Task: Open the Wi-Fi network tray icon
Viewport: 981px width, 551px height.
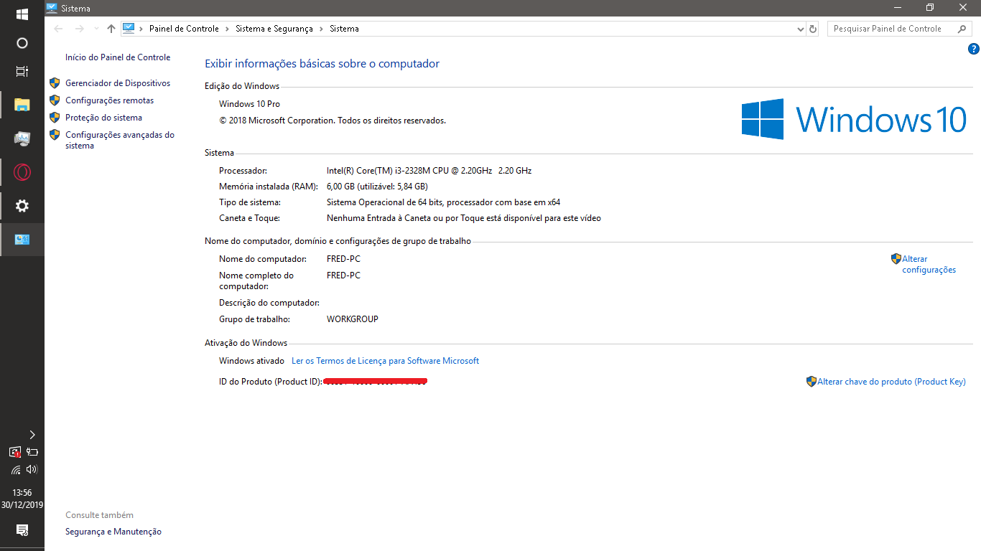Action: click(16, 470)
